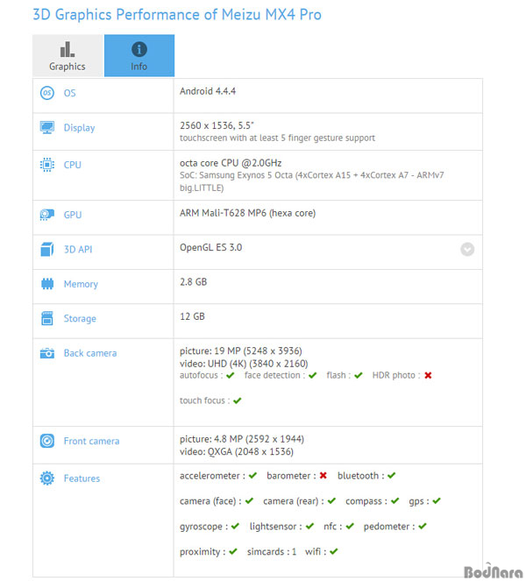The image size is (526, 581).
Task: Click the Storage label
Action: coord(80,319)
